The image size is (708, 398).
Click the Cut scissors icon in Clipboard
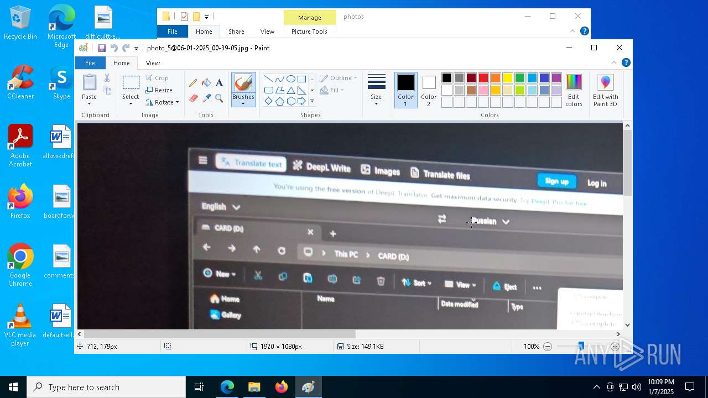point(107,78)
